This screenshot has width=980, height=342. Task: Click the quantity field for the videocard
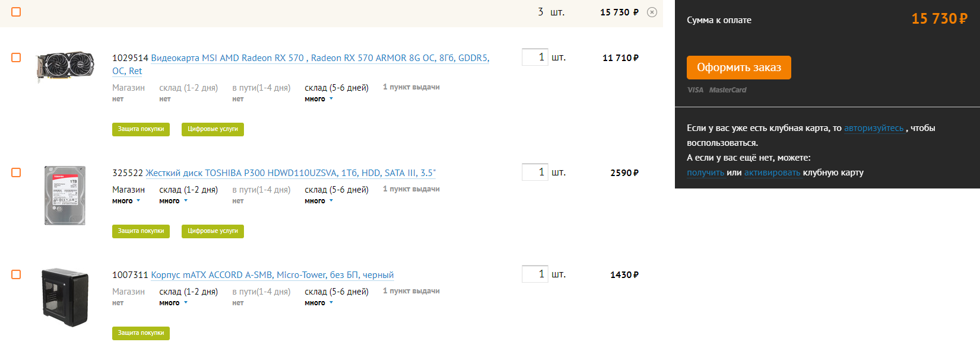(534, 57)
